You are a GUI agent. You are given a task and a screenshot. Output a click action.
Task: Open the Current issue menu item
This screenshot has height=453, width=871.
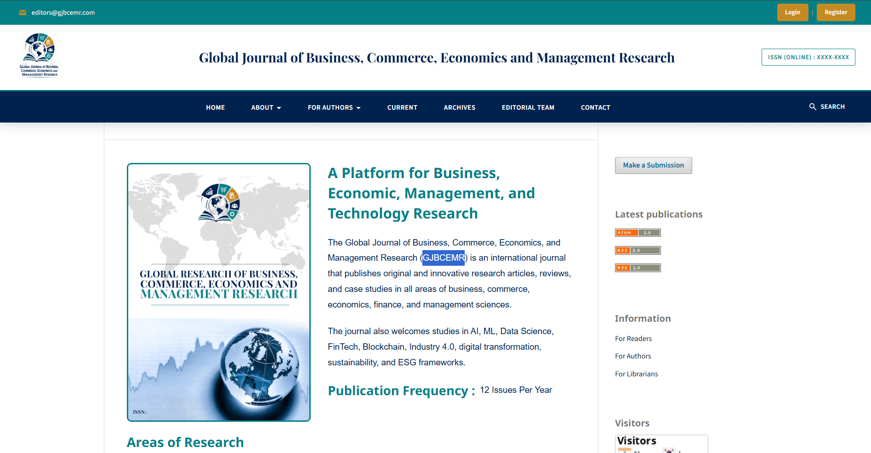pyautogui.click(x=402, y=107)
